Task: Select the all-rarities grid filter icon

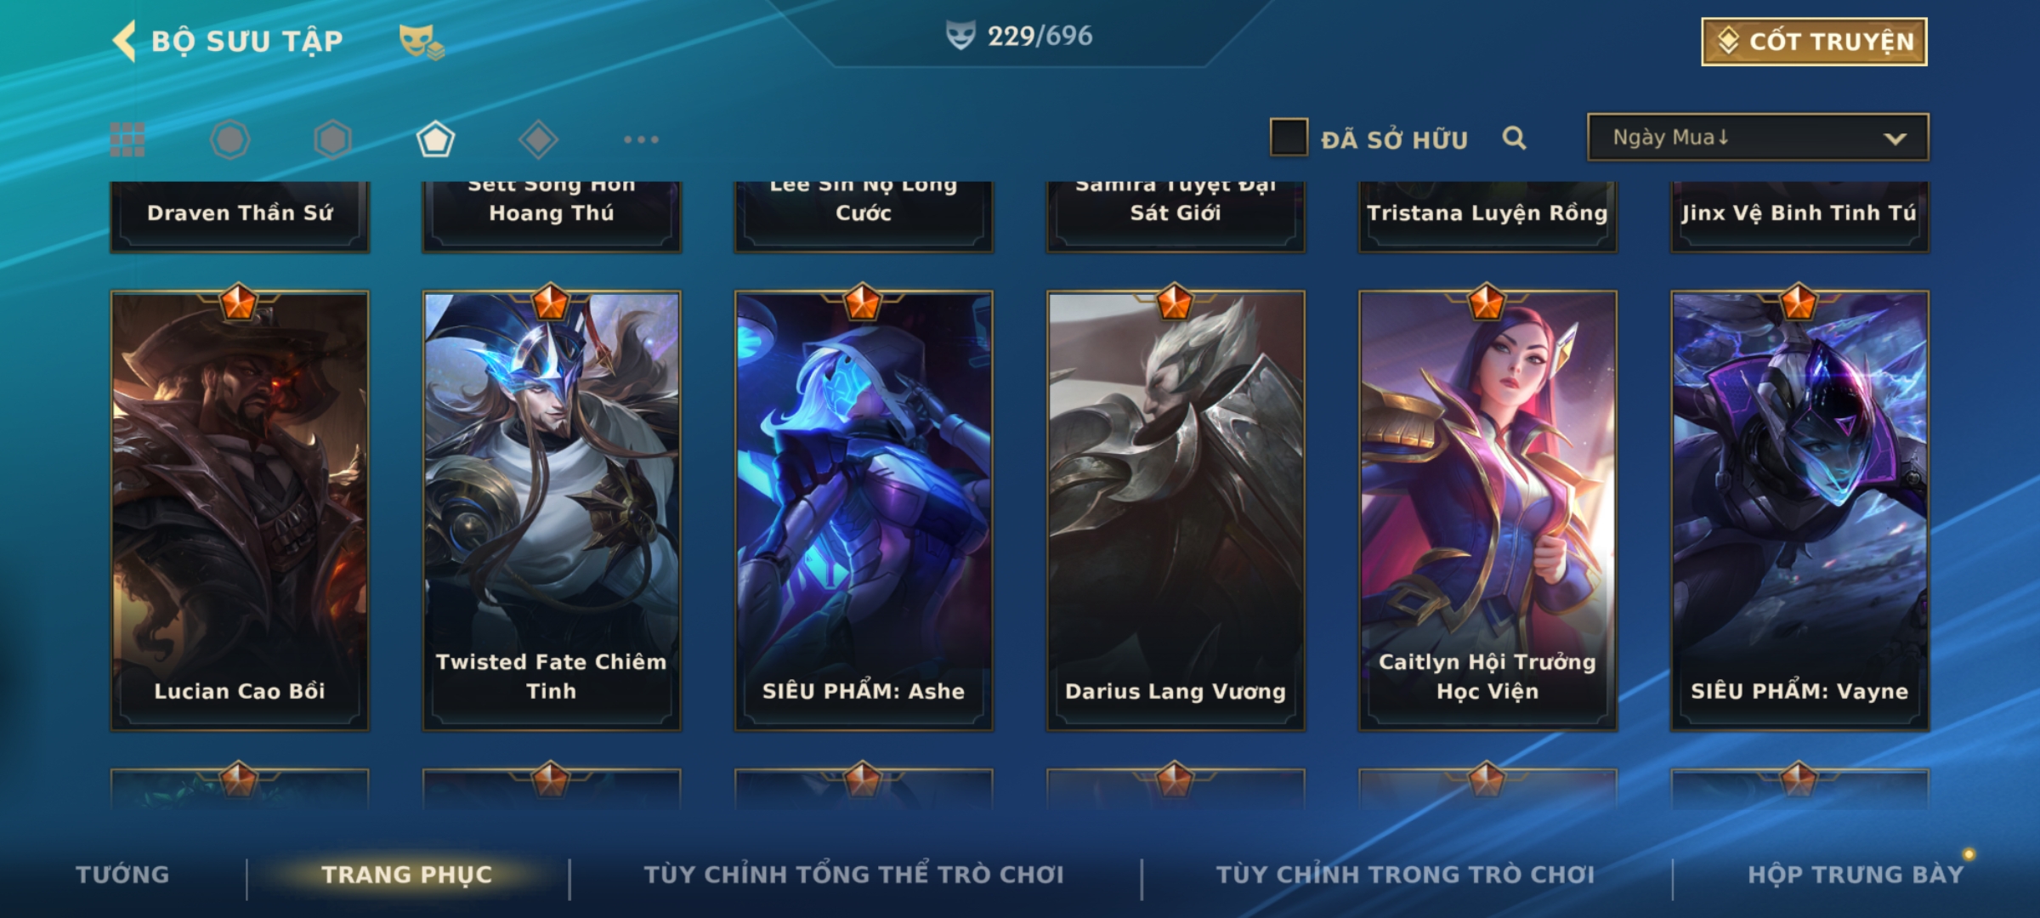Action: click(x=127, y=139)
